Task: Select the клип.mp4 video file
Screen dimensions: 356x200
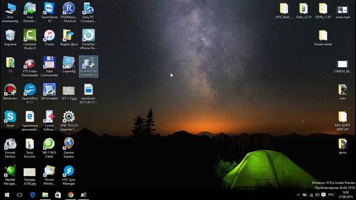Action: (x=343, y=12)
